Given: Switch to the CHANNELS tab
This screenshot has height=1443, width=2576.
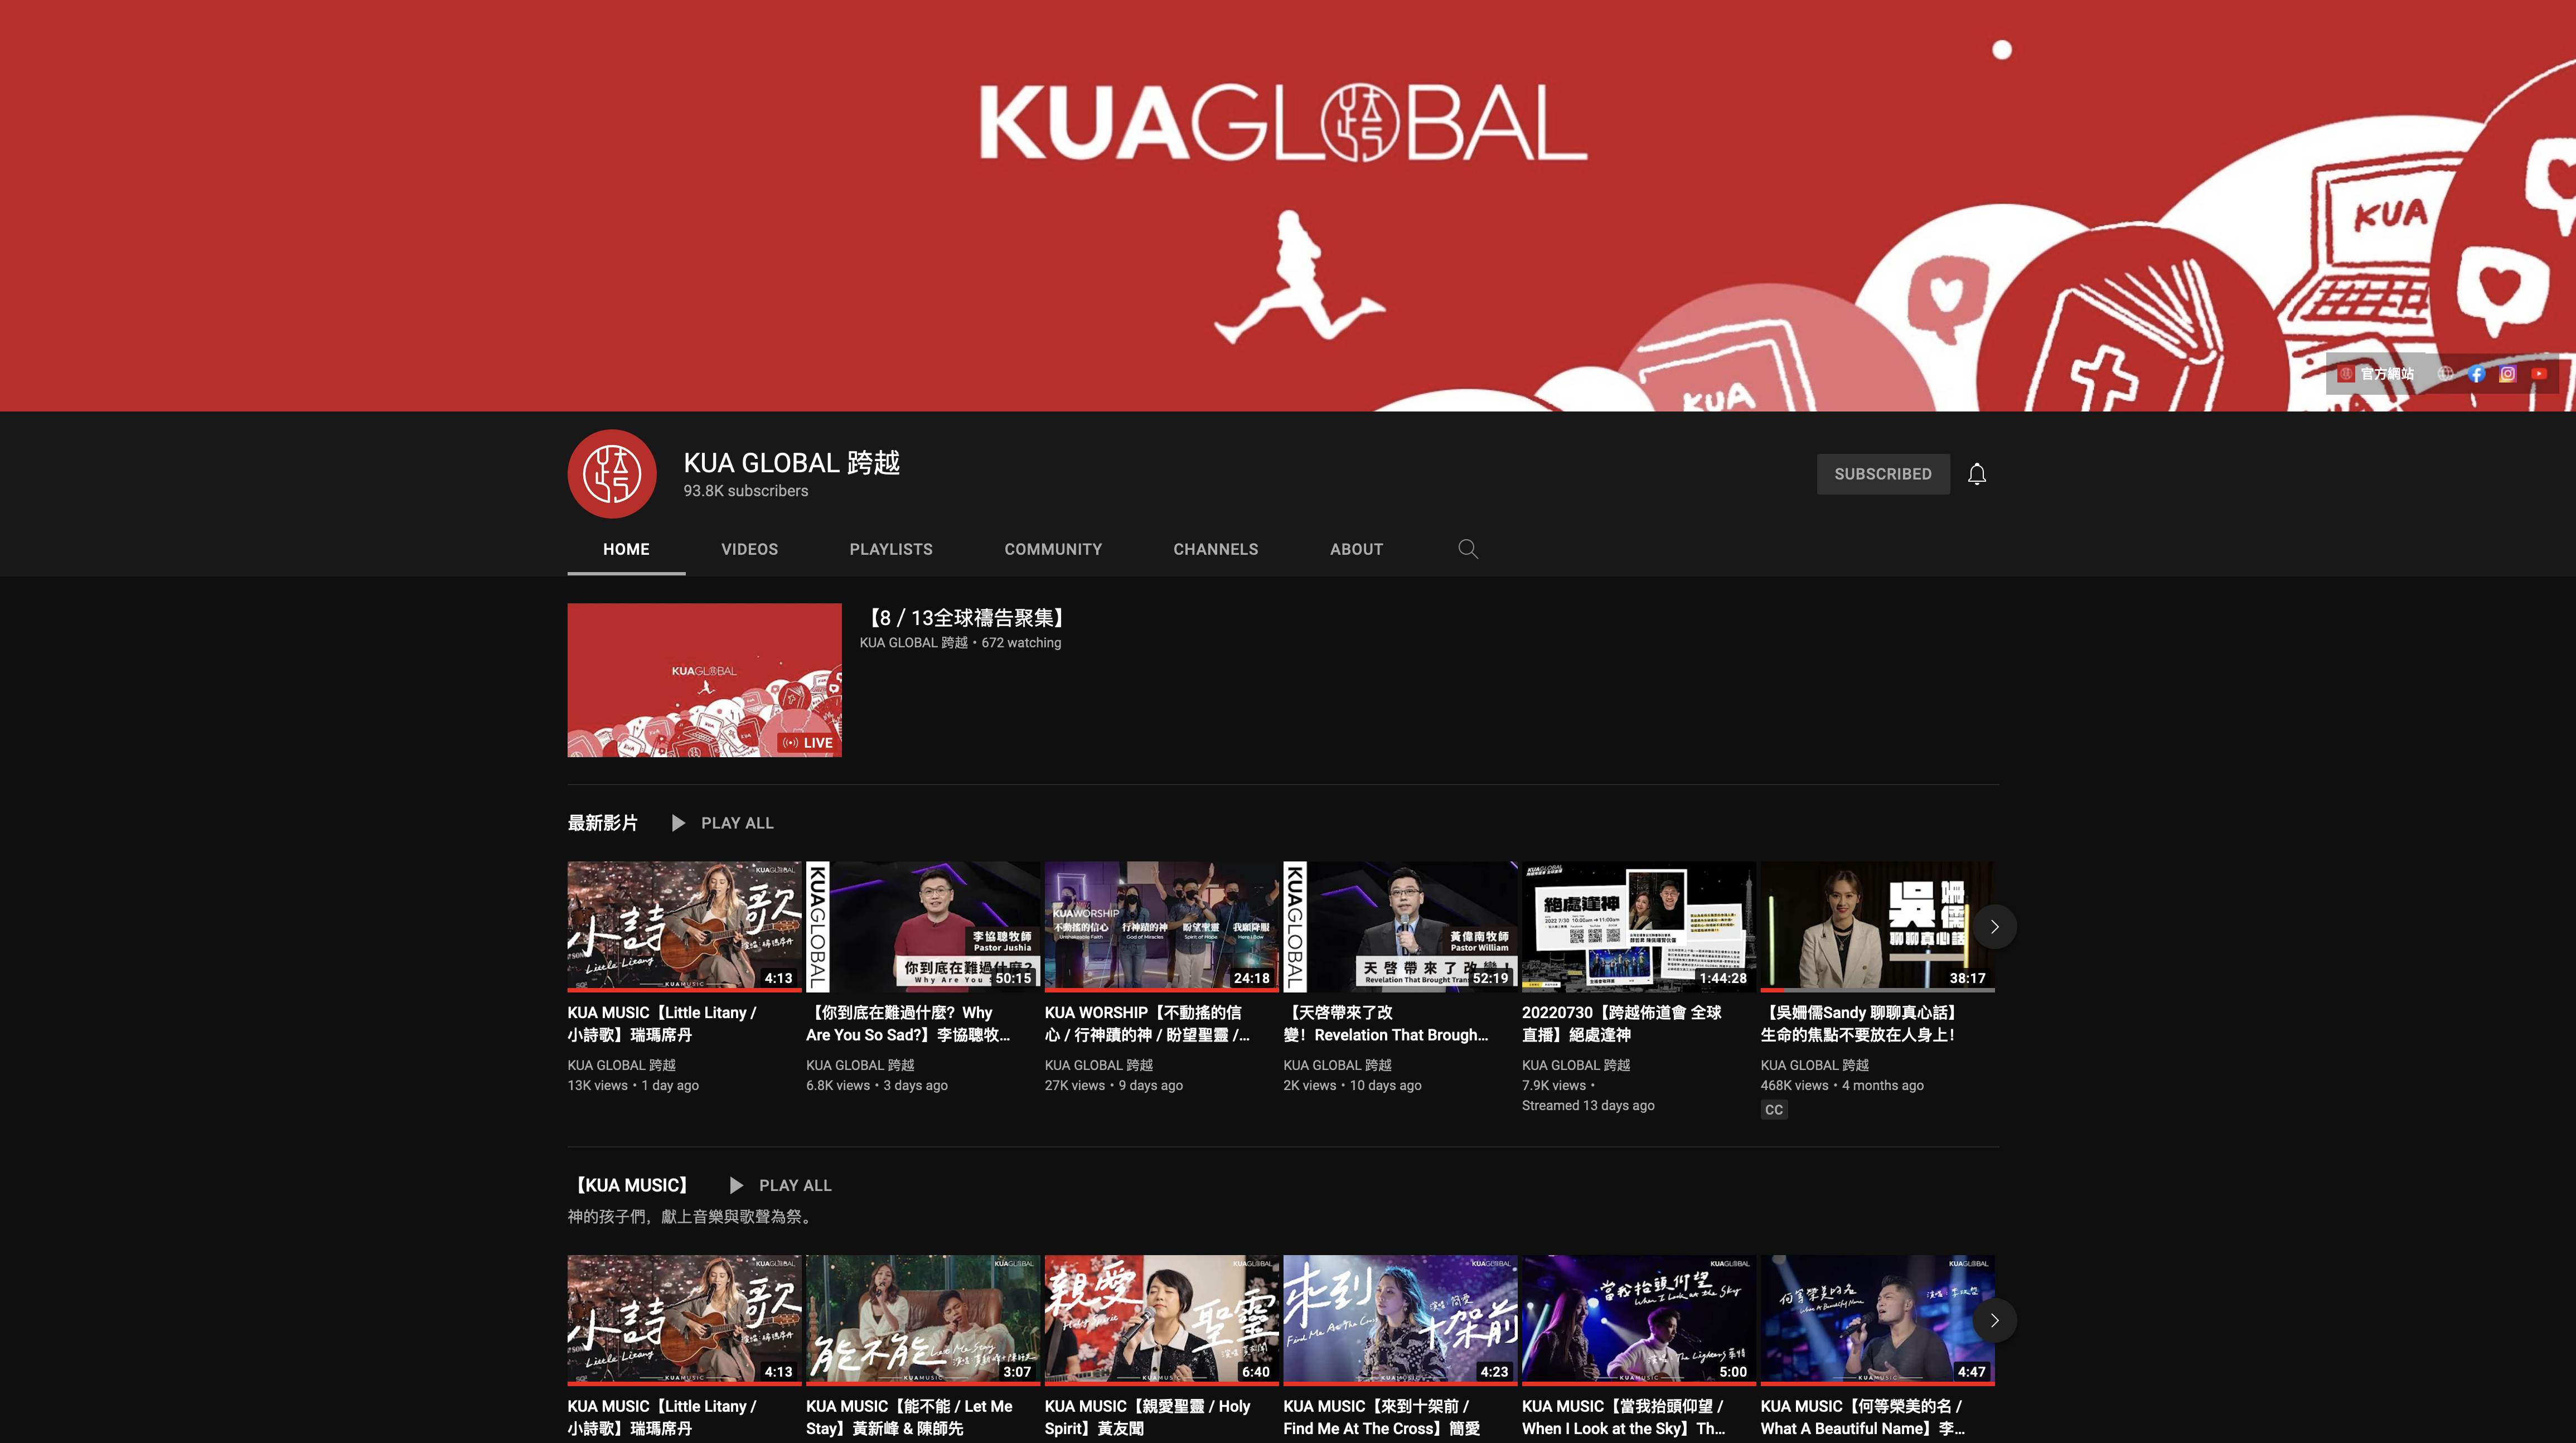Looking at the screenshot, I should 1216,549.
